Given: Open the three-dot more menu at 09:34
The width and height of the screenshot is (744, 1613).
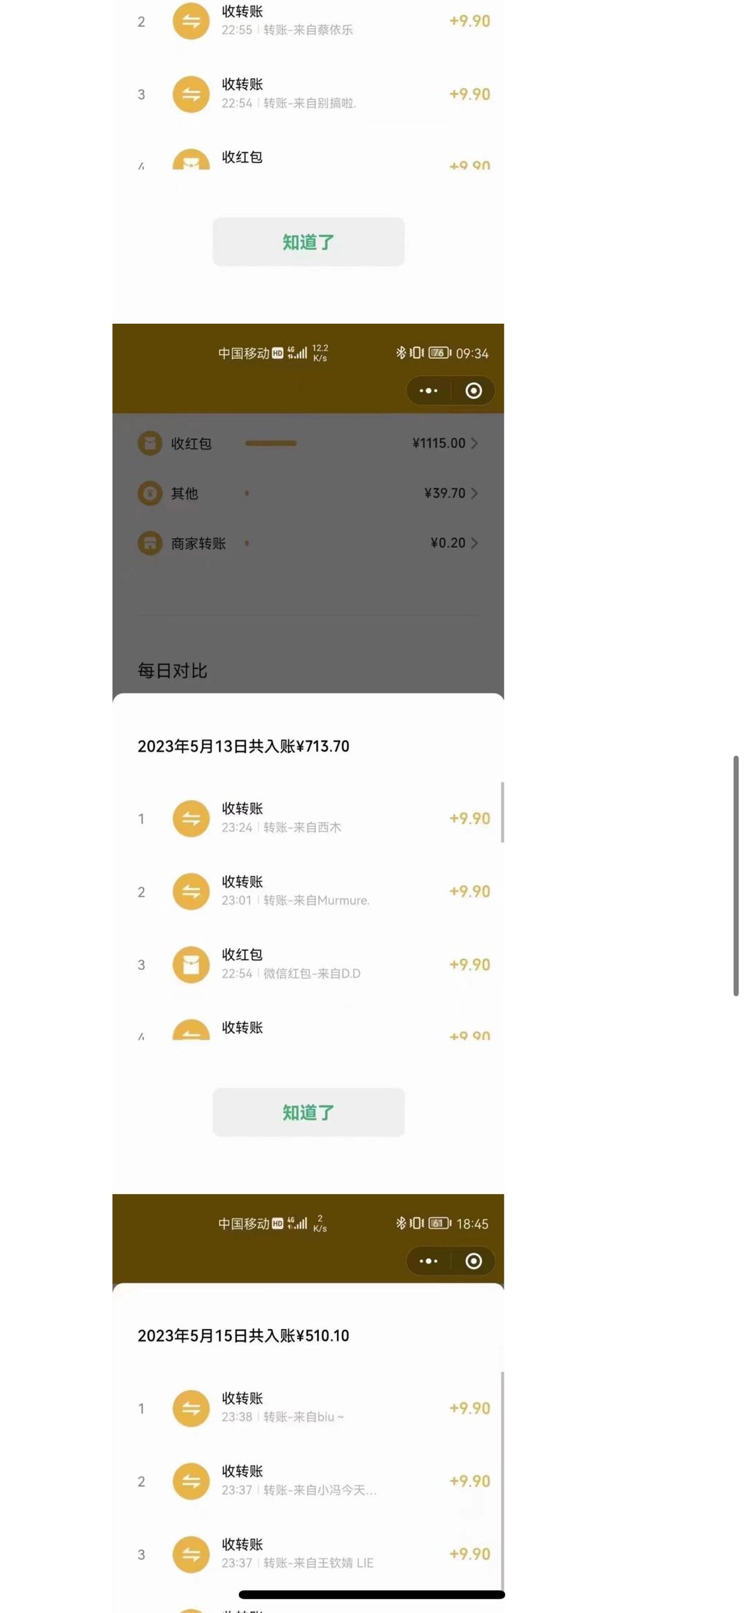Looking at the screenshot, I should pyautogui.click(x=428, y=391).
